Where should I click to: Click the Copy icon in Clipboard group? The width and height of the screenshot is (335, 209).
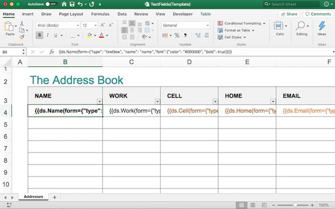click(21, 30)
